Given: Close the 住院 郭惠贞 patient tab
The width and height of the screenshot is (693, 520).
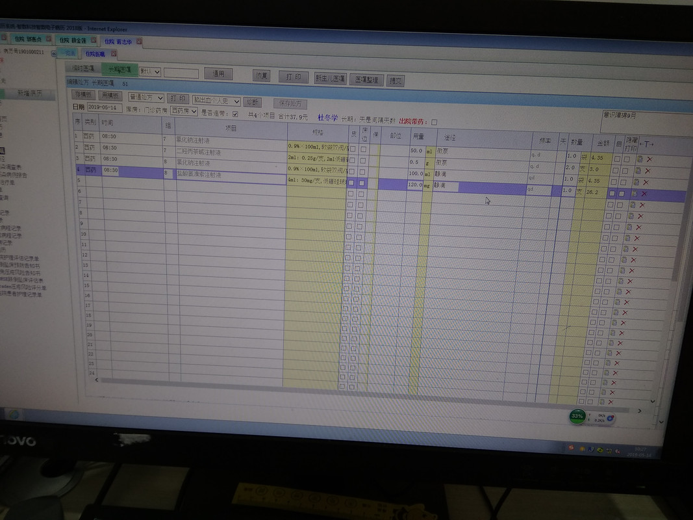Looking at the screenshot, I should [49, 39].
